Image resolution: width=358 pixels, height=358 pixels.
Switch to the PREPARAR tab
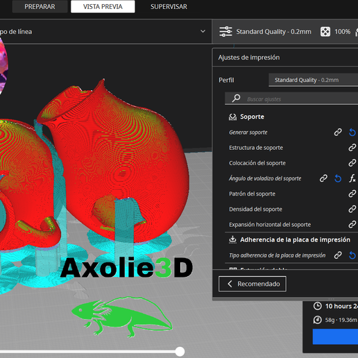click(40, 7)
